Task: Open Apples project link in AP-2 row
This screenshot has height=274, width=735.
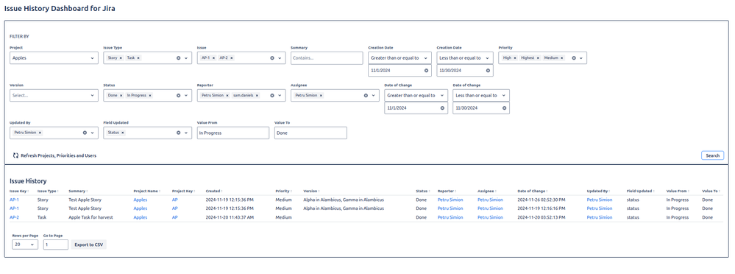Action: 140,217
